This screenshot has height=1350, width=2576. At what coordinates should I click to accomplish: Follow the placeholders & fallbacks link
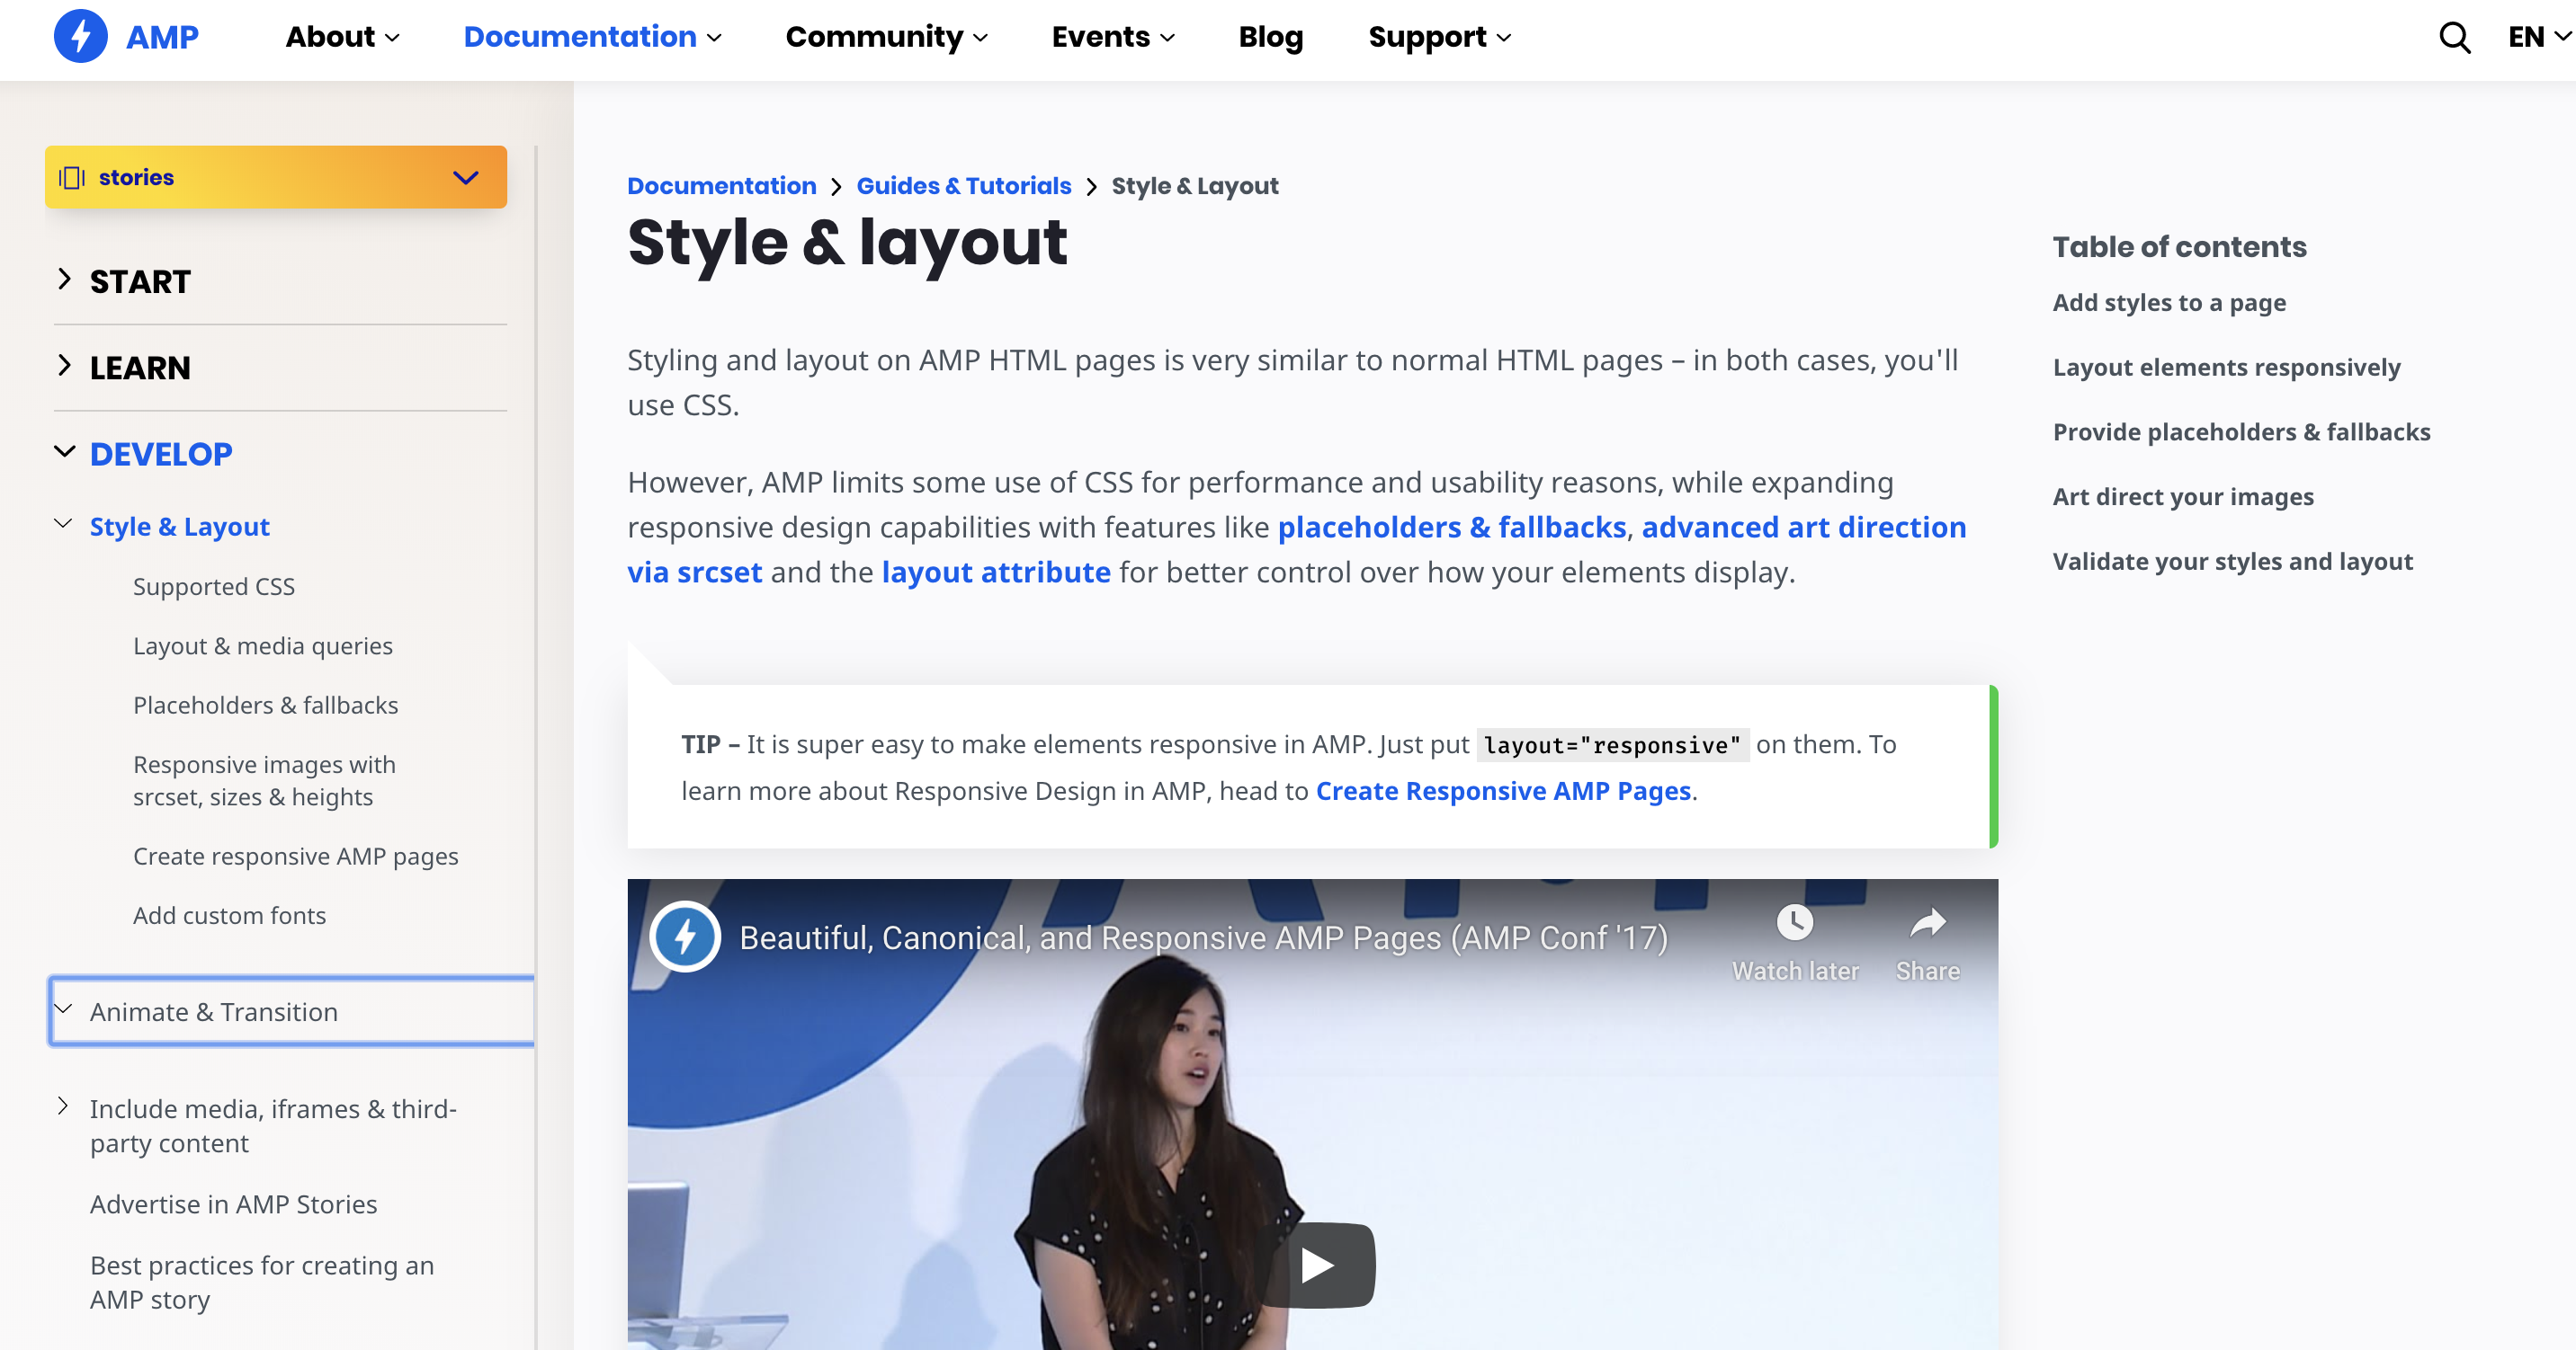point(1452,527)
